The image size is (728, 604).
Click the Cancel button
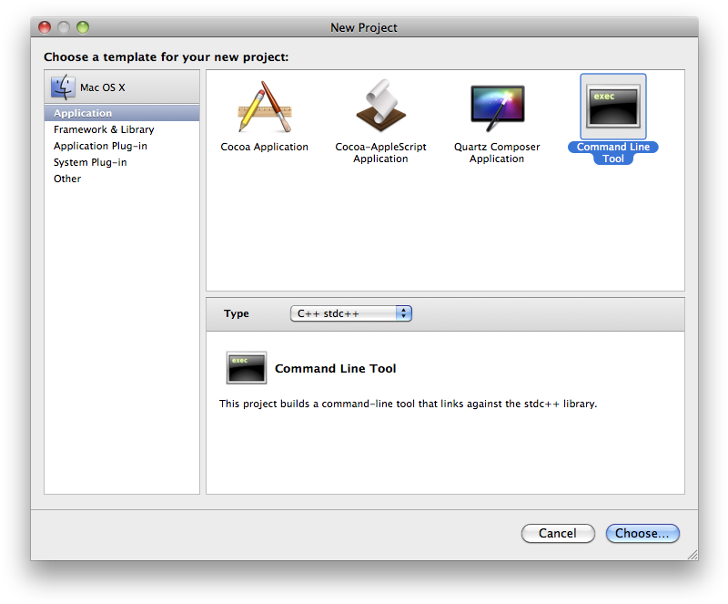point(558,533)
